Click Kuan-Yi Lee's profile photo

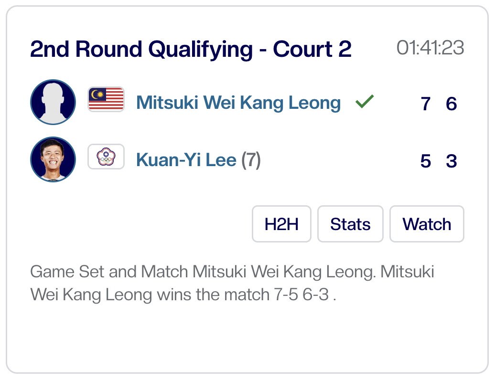point(53,159)
